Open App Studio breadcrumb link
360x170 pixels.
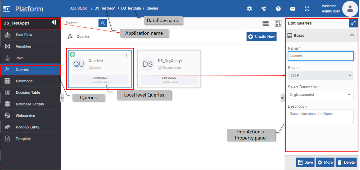pyautogui.click(x=79, y=8)
